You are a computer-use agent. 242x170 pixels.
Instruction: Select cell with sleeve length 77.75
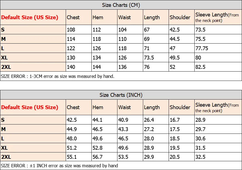click(x=218, y=48)
